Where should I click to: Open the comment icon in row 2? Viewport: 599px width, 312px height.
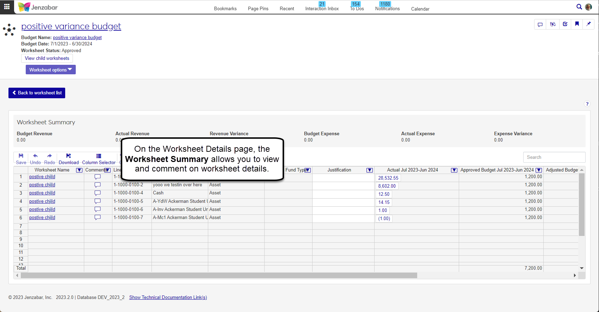[98, 185]
